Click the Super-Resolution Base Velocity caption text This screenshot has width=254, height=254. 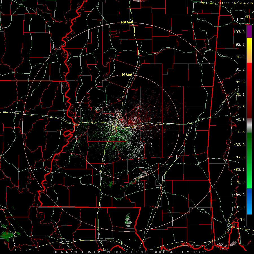pyautogui.click(x=128, y=252)
